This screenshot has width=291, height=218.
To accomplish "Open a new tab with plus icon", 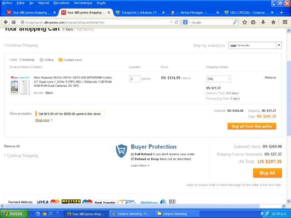I will (281, 12).
